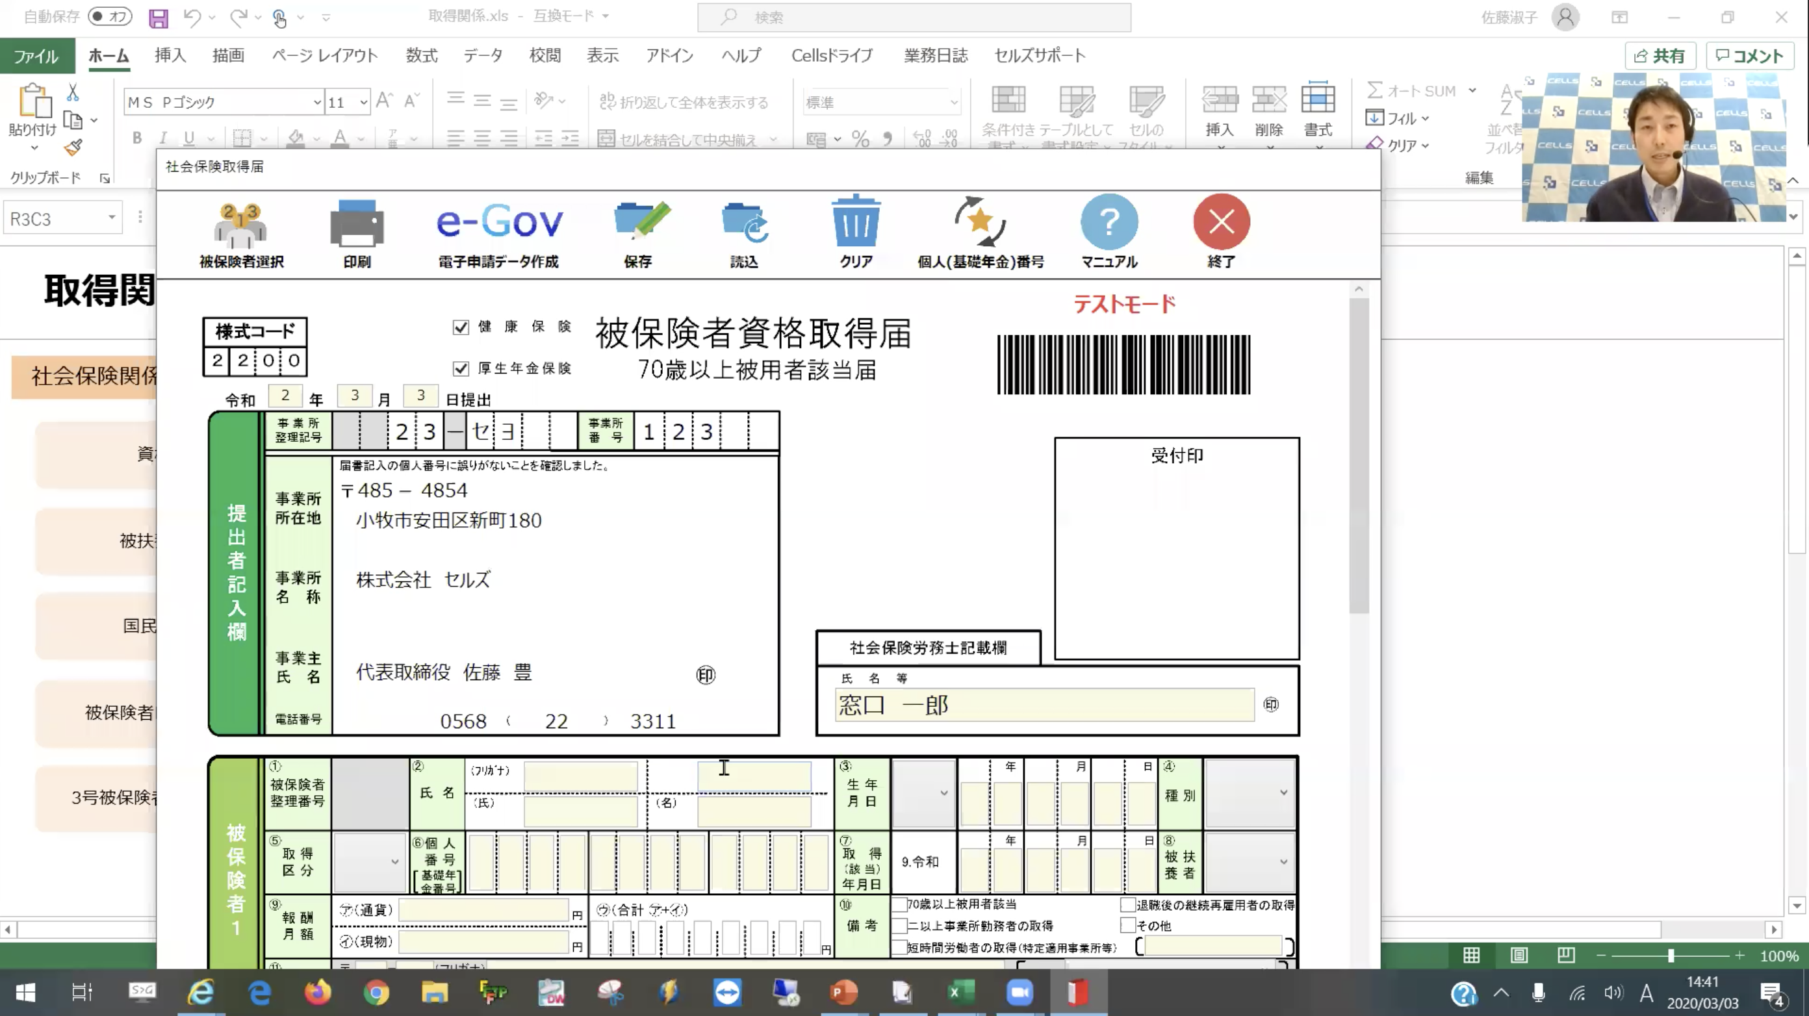Click the 共有 share button

pyautogui.click(x=1660, y=56)
